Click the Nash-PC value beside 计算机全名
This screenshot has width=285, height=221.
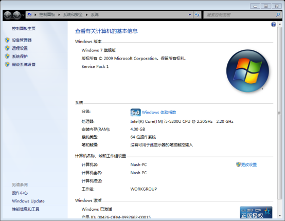(x=138, y=173)
